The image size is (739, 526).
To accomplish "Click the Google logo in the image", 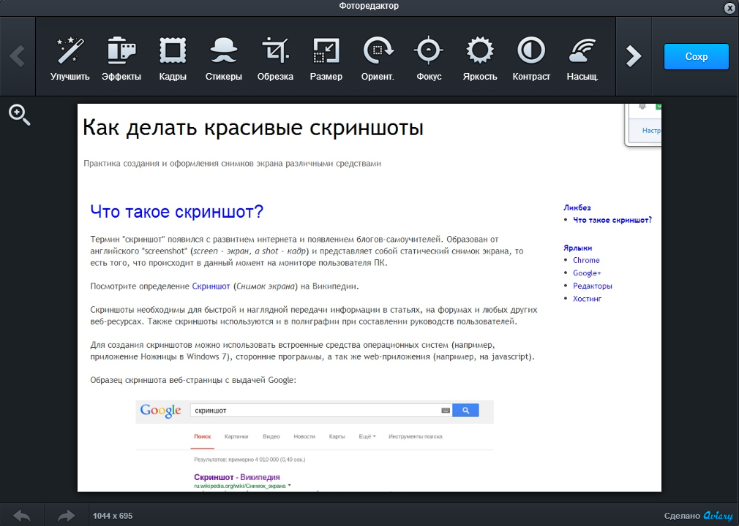I will [161, 411].
